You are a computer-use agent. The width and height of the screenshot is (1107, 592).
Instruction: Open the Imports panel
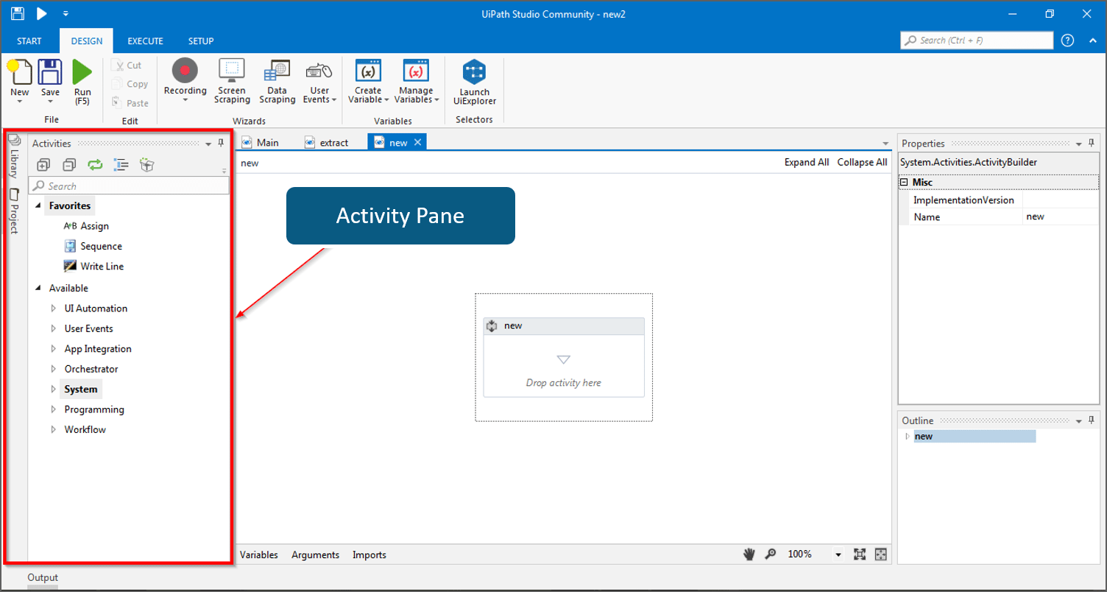click(x=369, y=554)
